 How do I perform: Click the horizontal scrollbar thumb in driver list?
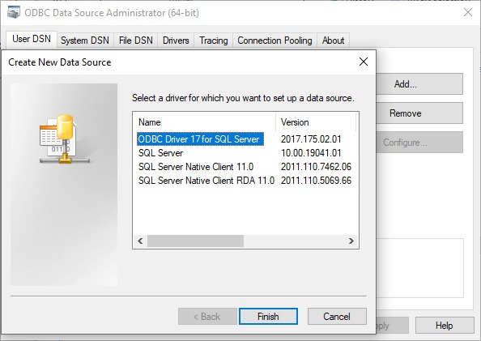[x=195, y=241]
